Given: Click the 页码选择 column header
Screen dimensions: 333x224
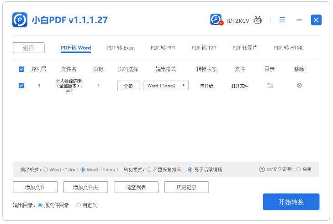Looking at the screenshot, I should [x=128, y=69].
